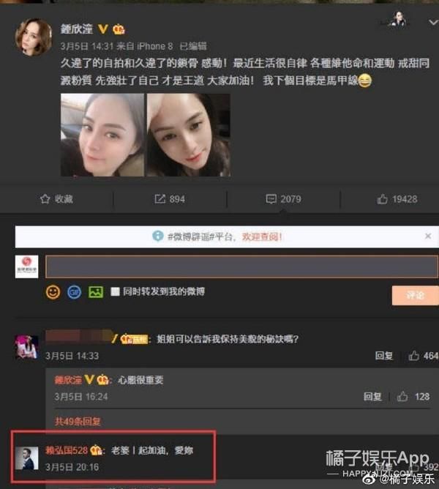The image size is (439, 489).
Task: Dismiss the 微博辟谣 notice banner
Action: coord(428,236)
